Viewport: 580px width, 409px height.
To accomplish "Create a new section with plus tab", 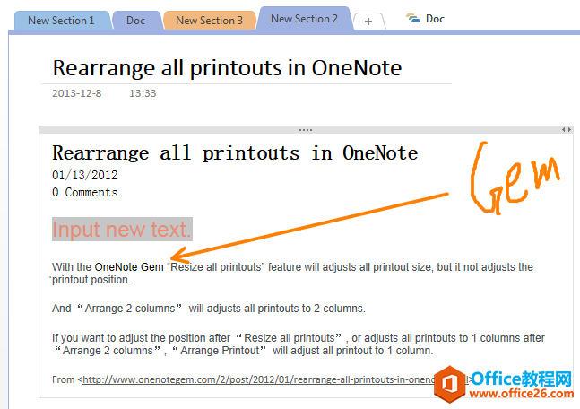I will point(368,22).
